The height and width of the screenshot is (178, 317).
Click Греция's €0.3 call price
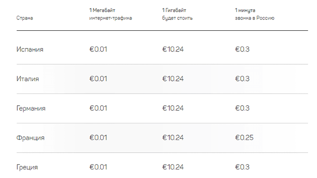pyautogui.click(x=242, y=167)
